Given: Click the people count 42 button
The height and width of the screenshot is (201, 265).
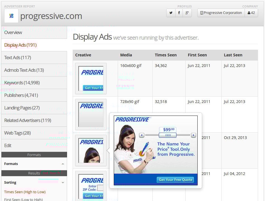Looking at the screenshot, I should (251, 13).
